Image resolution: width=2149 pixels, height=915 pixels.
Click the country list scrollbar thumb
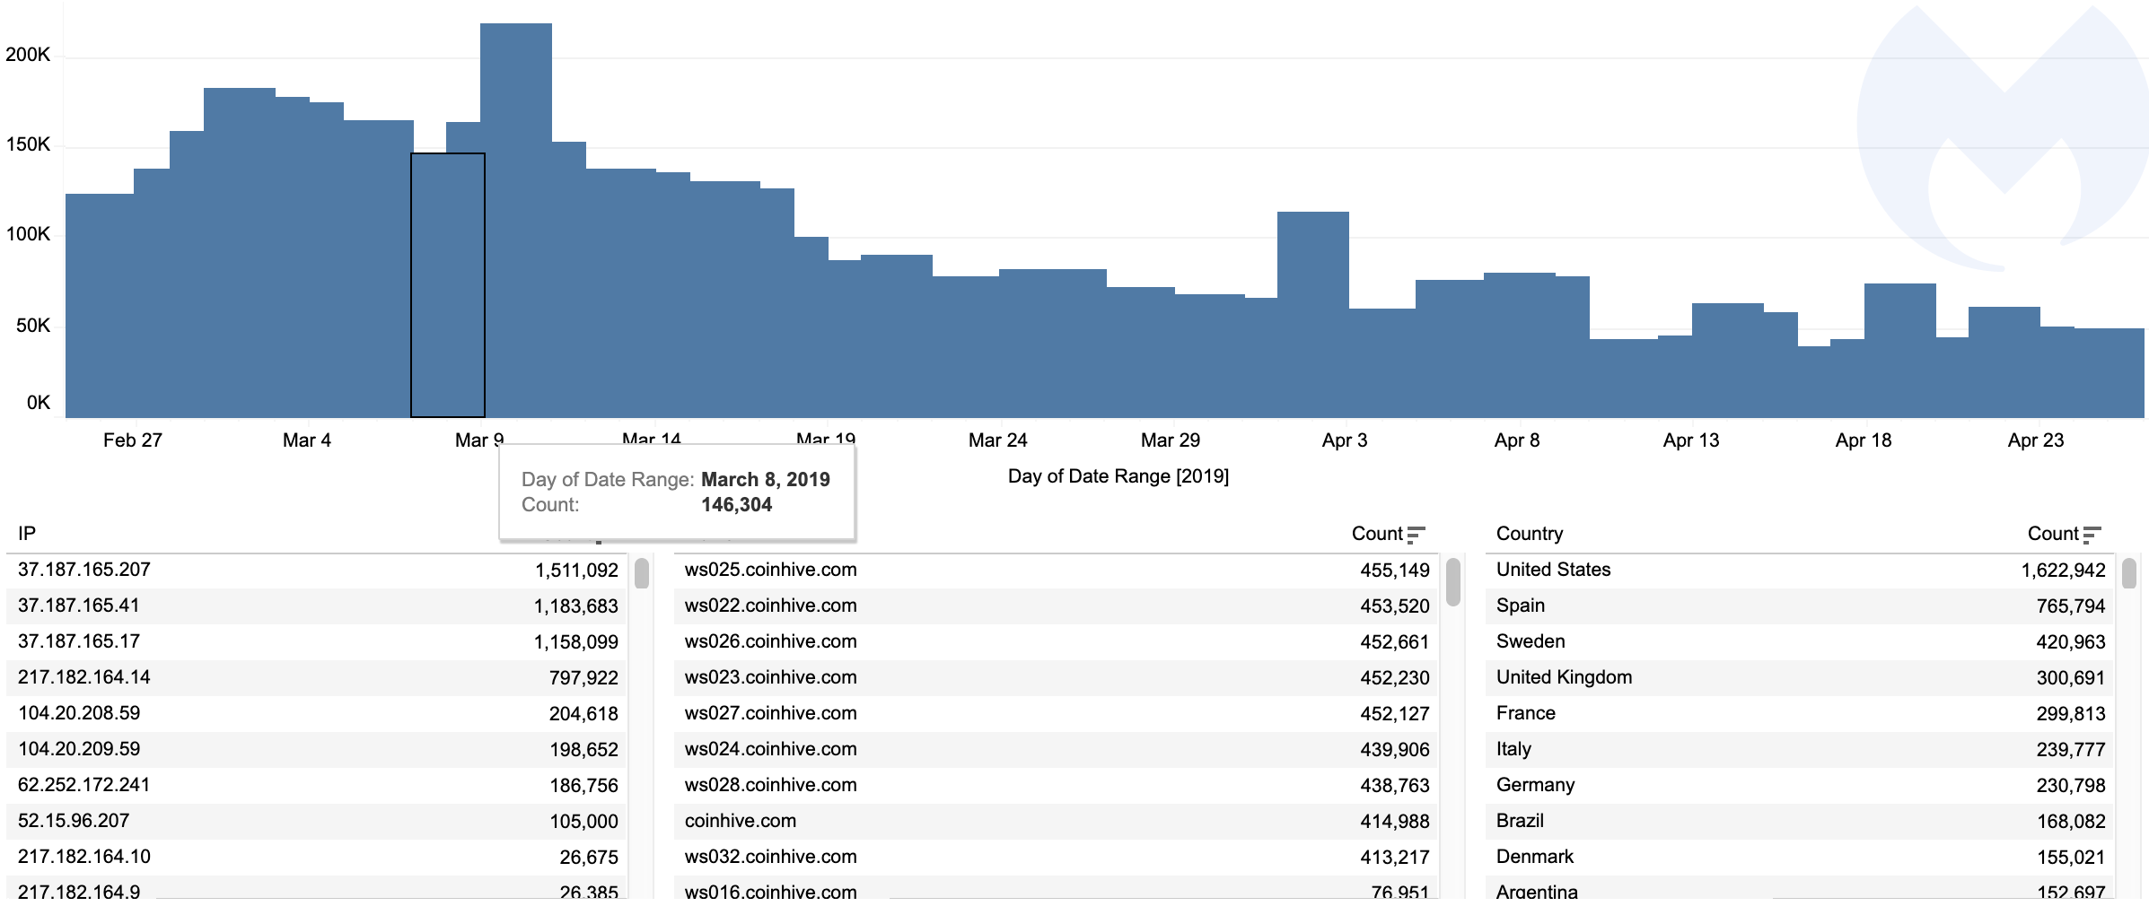coord(2129,573)
